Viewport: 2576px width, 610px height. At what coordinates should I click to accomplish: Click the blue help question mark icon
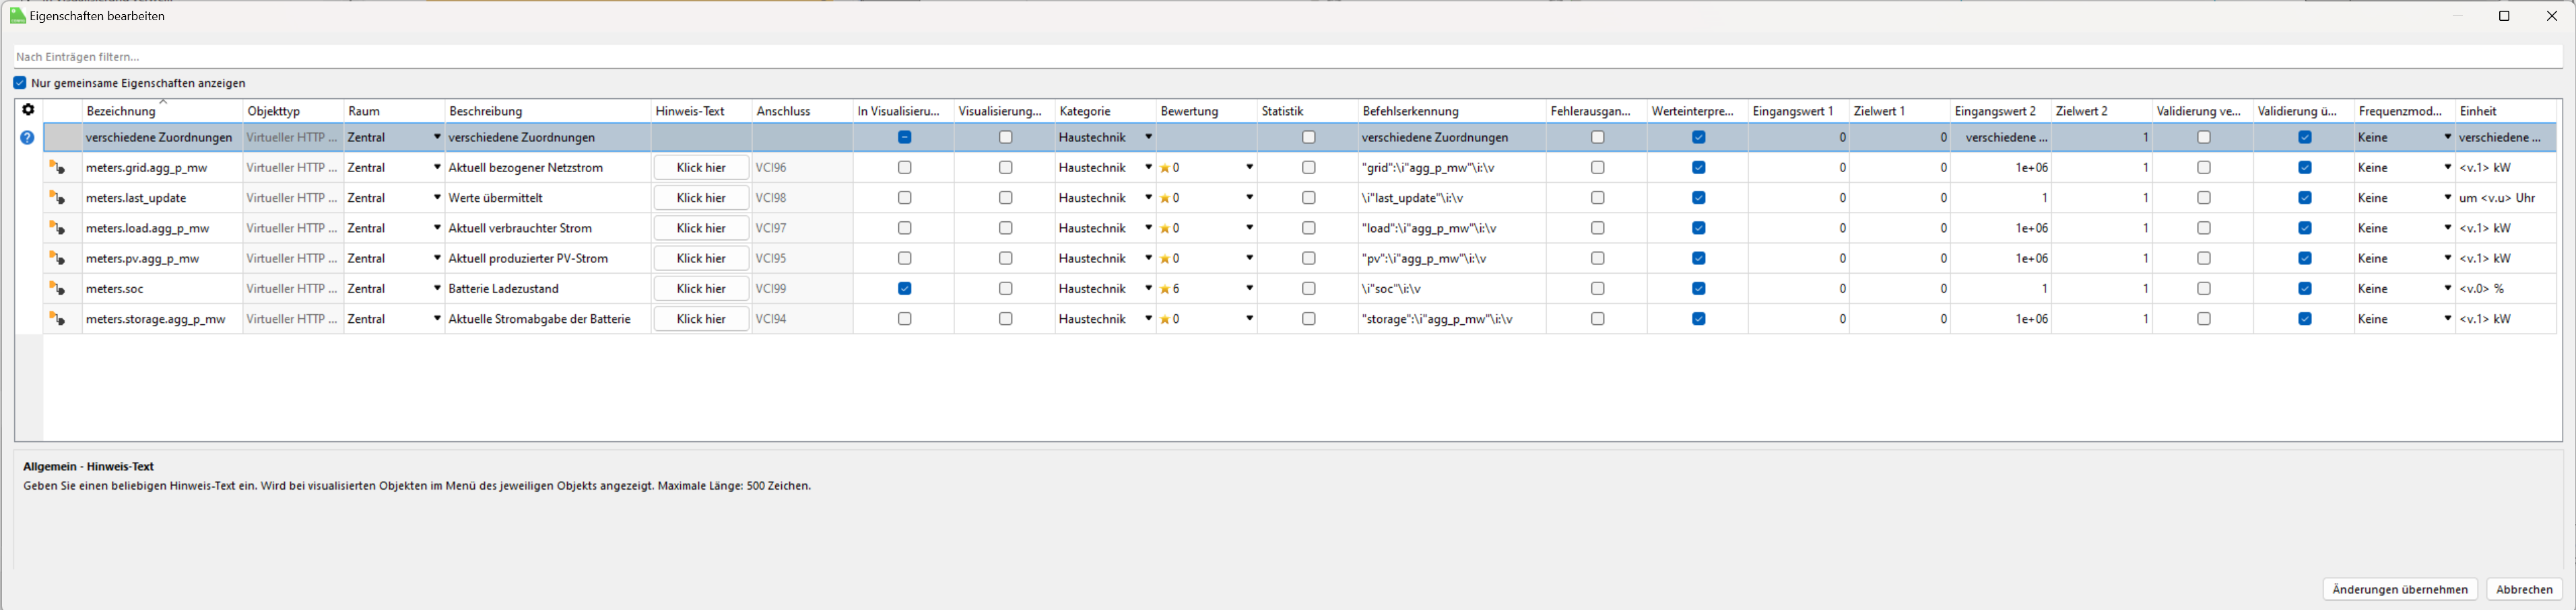point(28,138)
